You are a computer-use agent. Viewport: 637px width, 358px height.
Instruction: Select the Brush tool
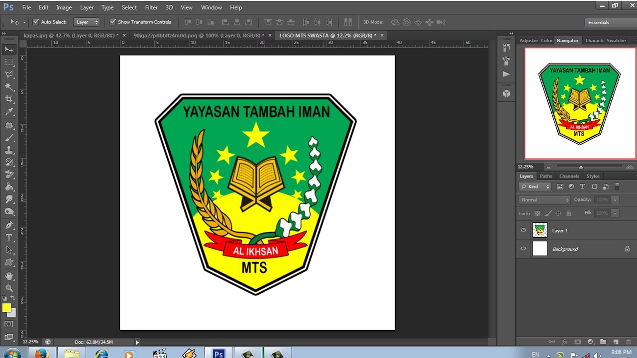(9, 138)
